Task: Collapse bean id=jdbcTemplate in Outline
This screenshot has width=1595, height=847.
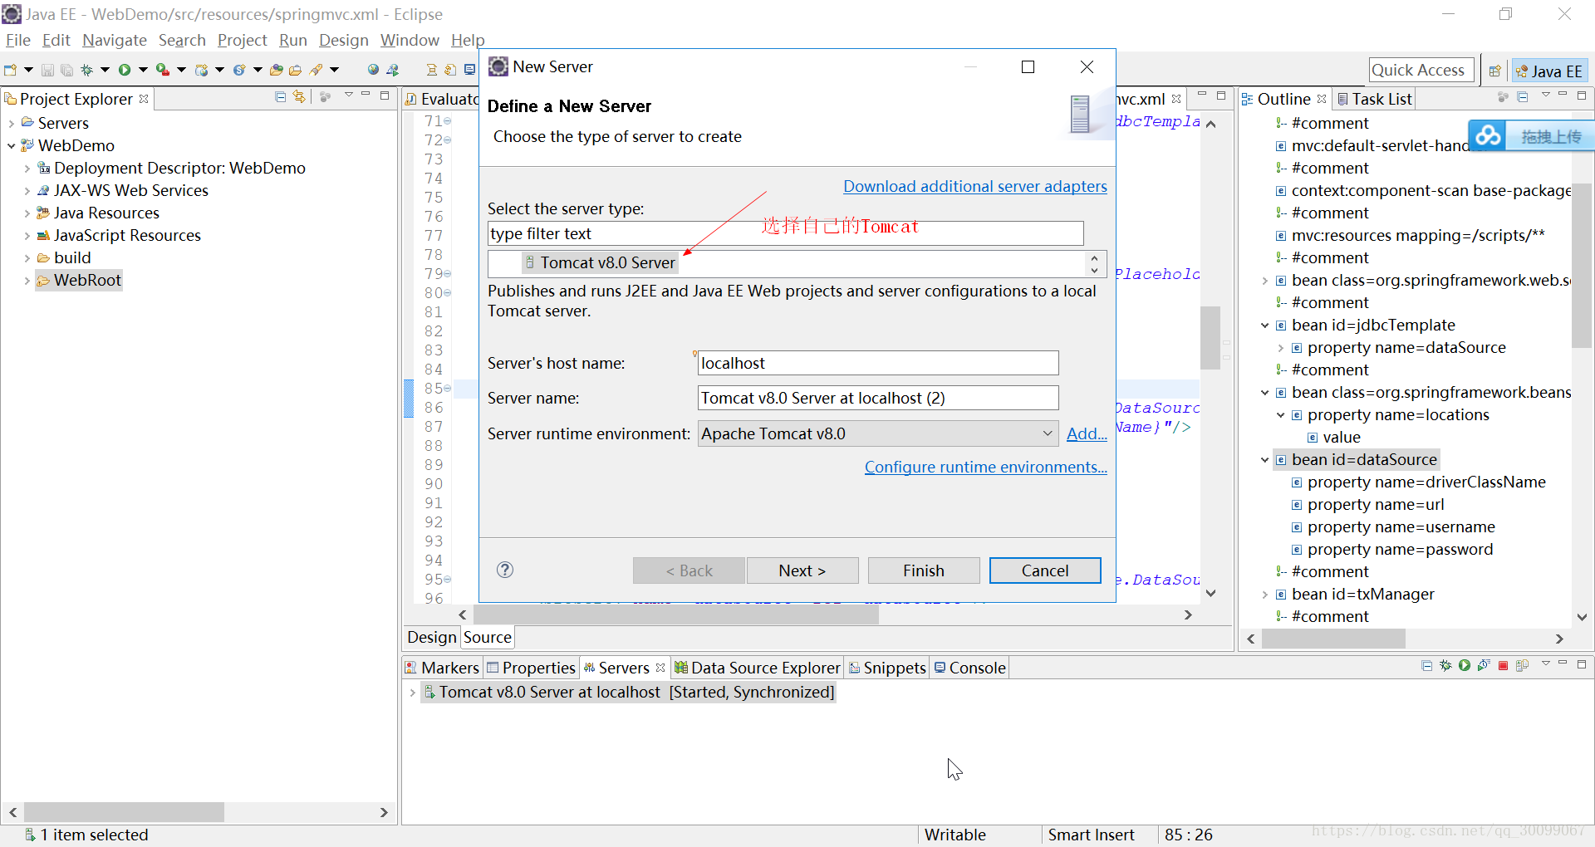Action: 1264,326
